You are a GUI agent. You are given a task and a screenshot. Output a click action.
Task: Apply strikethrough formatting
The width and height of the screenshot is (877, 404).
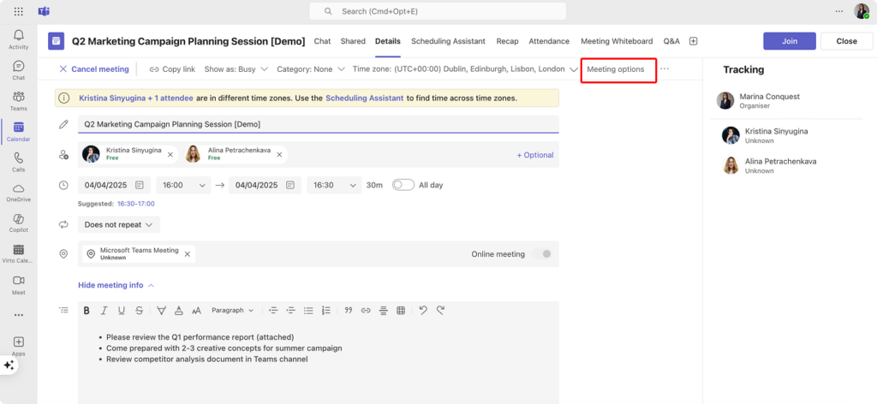click(140, 311)
